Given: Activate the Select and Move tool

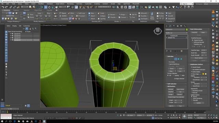Looking at the screenshot, I should click(46, 7).
